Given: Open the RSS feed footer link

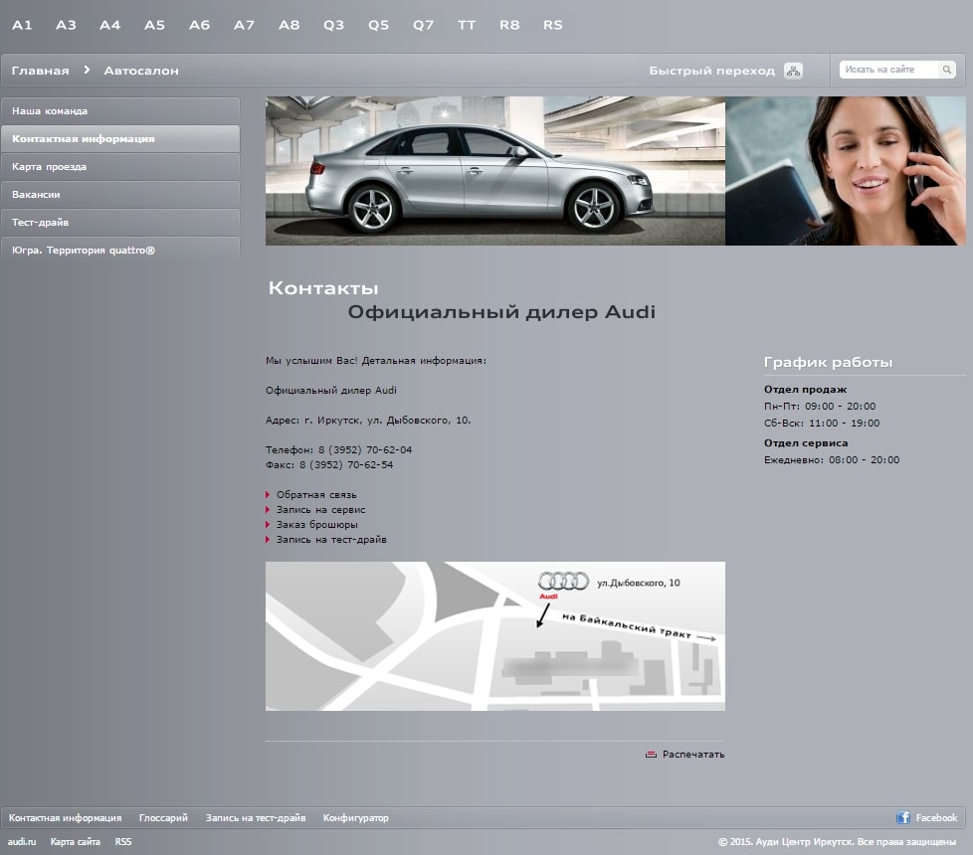Looking at the screenshot, I should [x=122, y=842].
